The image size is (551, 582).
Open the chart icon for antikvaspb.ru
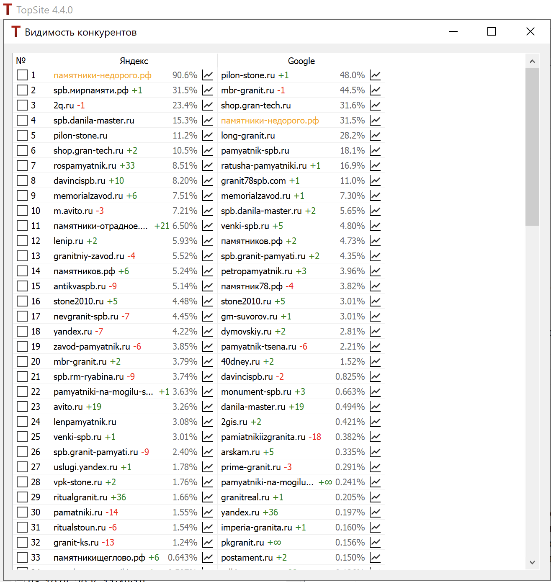pyautogui.click(x=208, y=286)
